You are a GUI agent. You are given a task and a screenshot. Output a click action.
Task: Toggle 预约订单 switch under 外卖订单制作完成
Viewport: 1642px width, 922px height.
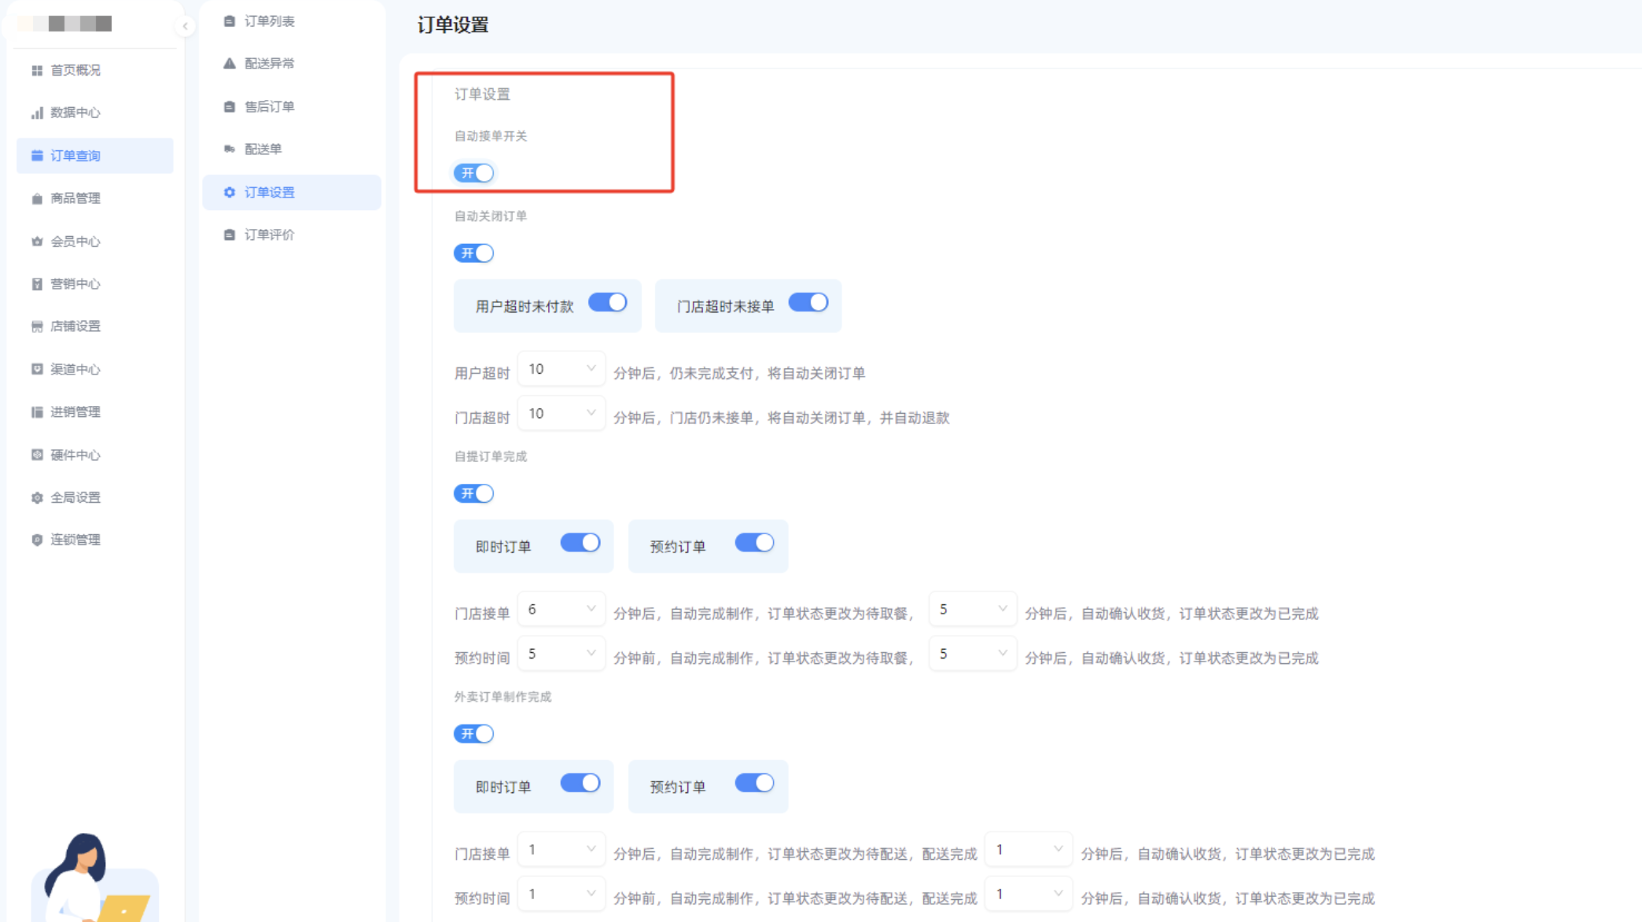pos(755,784)
